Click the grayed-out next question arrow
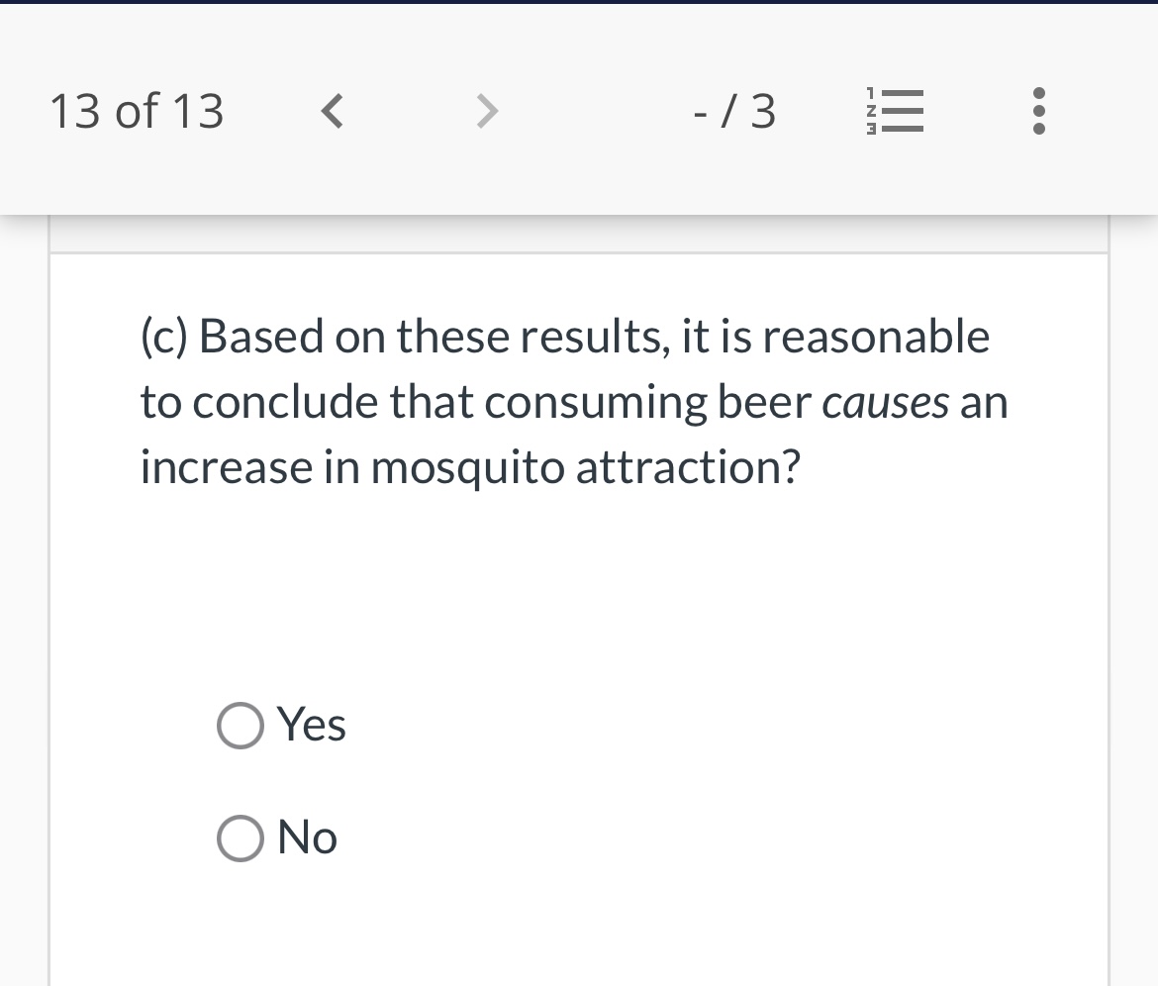Viewport: 1158px width, 986px height. pyautogui.click(x=486, y=111)
